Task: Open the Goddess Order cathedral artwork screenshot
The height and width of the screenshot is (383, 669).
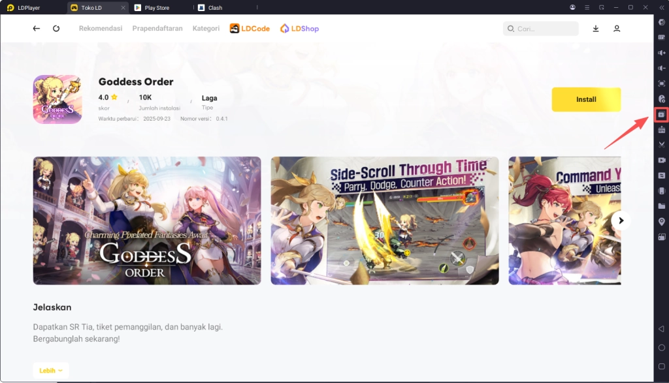Action: pos(147,221)
